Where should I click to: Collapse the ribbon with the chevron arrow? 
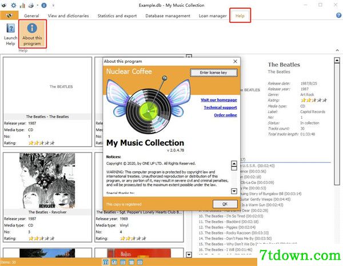[337, 50]
